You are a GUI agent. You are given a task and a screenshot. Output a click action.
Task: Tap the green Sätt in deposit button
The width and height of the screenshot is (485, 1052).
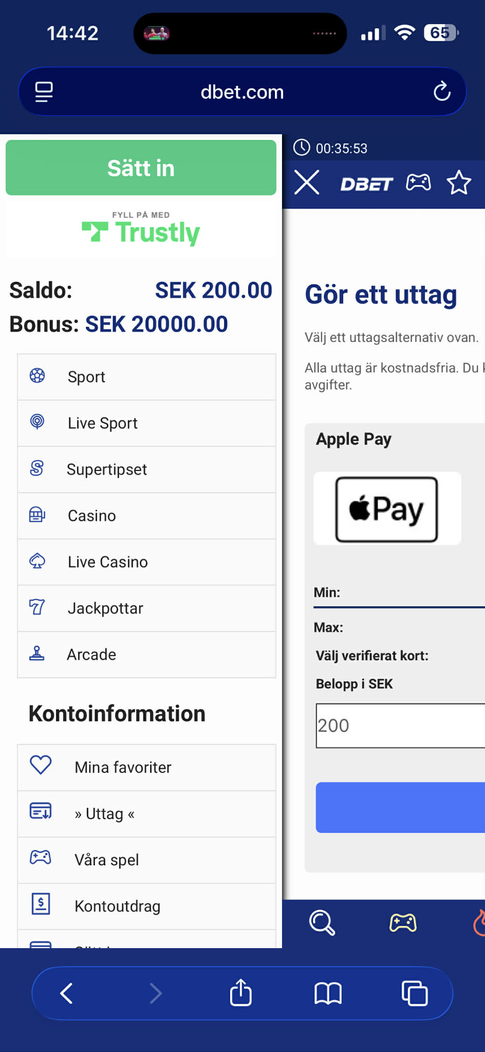(141, 168)
